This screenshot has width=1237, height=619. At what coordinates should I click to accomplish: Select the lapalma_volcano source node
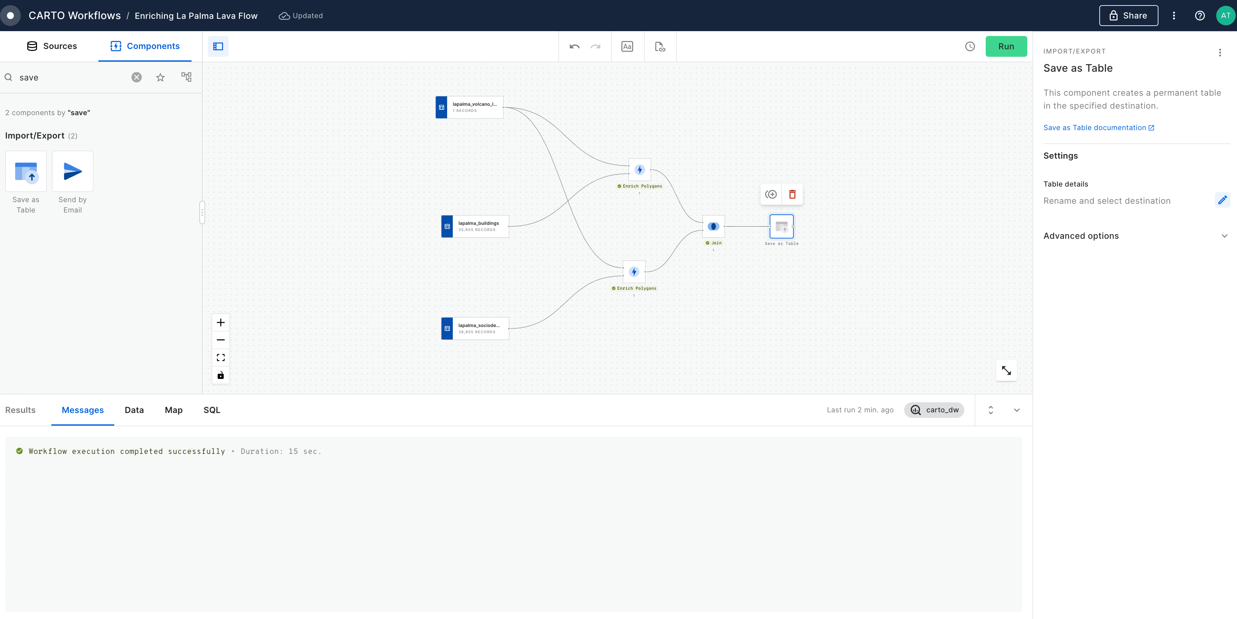[469, 107]
